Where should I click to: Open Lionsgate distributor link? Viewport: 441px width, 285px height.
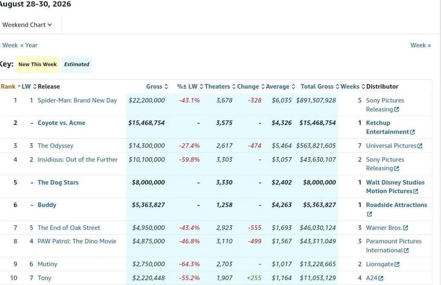coord(380,264)
